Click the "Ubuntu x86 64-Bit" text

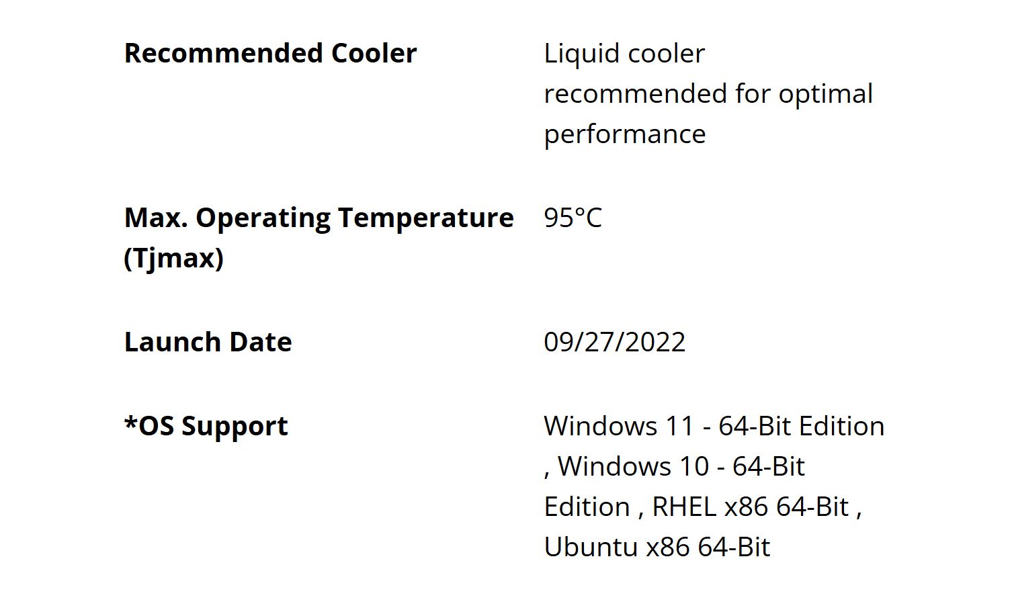click(657, 547)
